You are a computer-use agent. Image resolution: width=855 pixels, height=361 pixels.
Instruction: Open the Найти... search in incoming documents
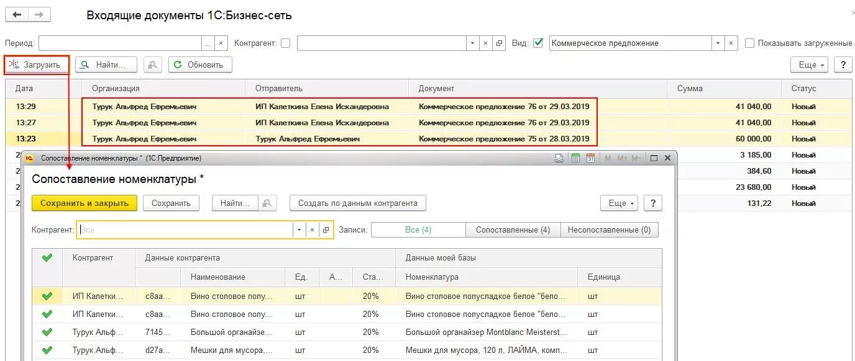tap(107, 65)
